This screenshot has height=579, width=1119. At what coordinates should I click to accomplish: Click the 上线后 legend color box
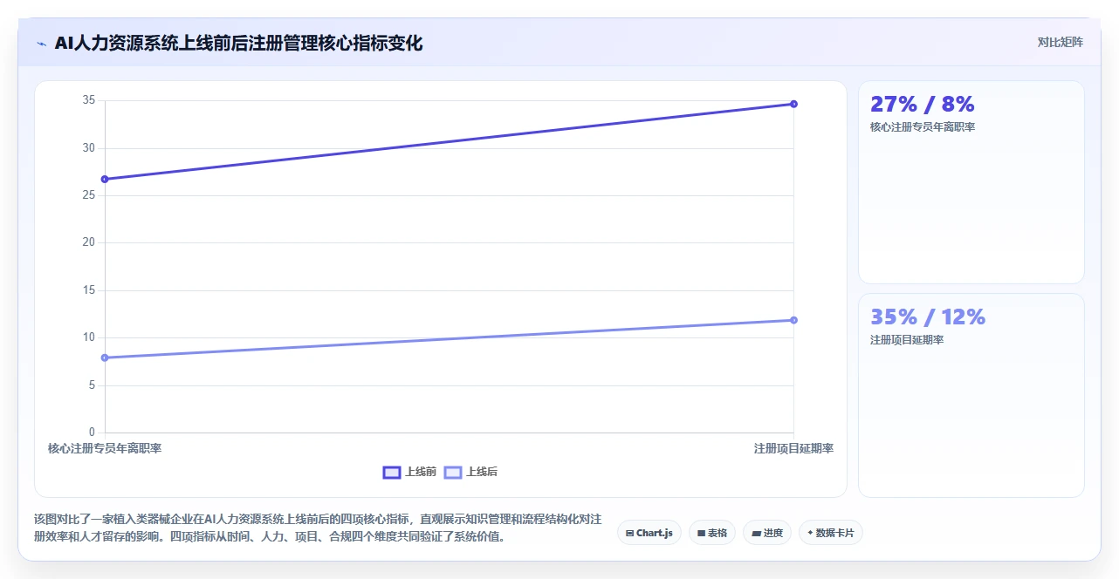[453, 472]
